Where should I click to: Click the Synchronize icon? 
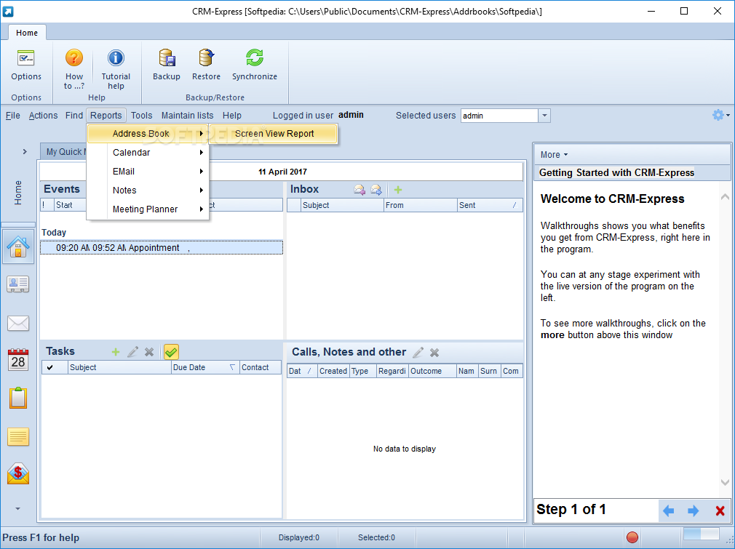pos(255,65)
